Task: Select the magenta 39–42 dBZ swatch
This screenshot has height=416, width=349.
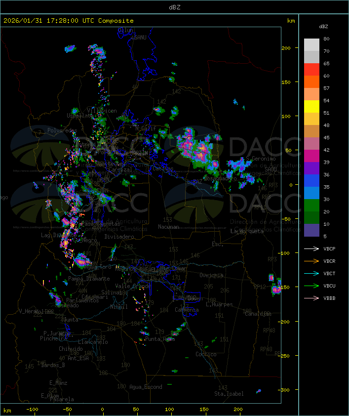Action: tap(311, 156)
